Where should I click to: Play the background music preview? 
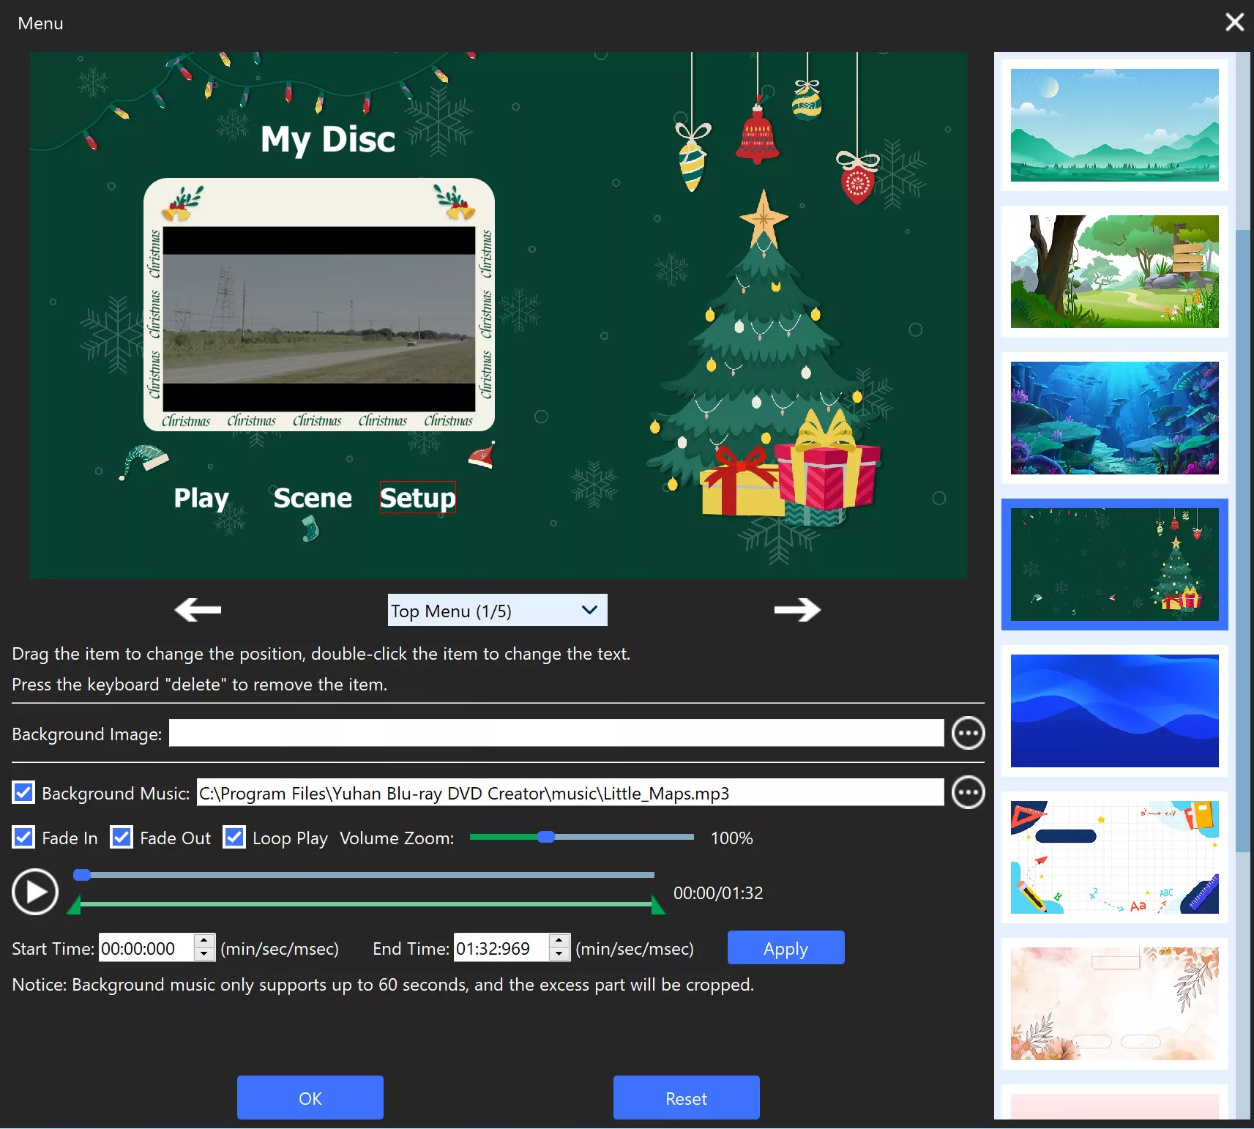click(x=34, y=892)
